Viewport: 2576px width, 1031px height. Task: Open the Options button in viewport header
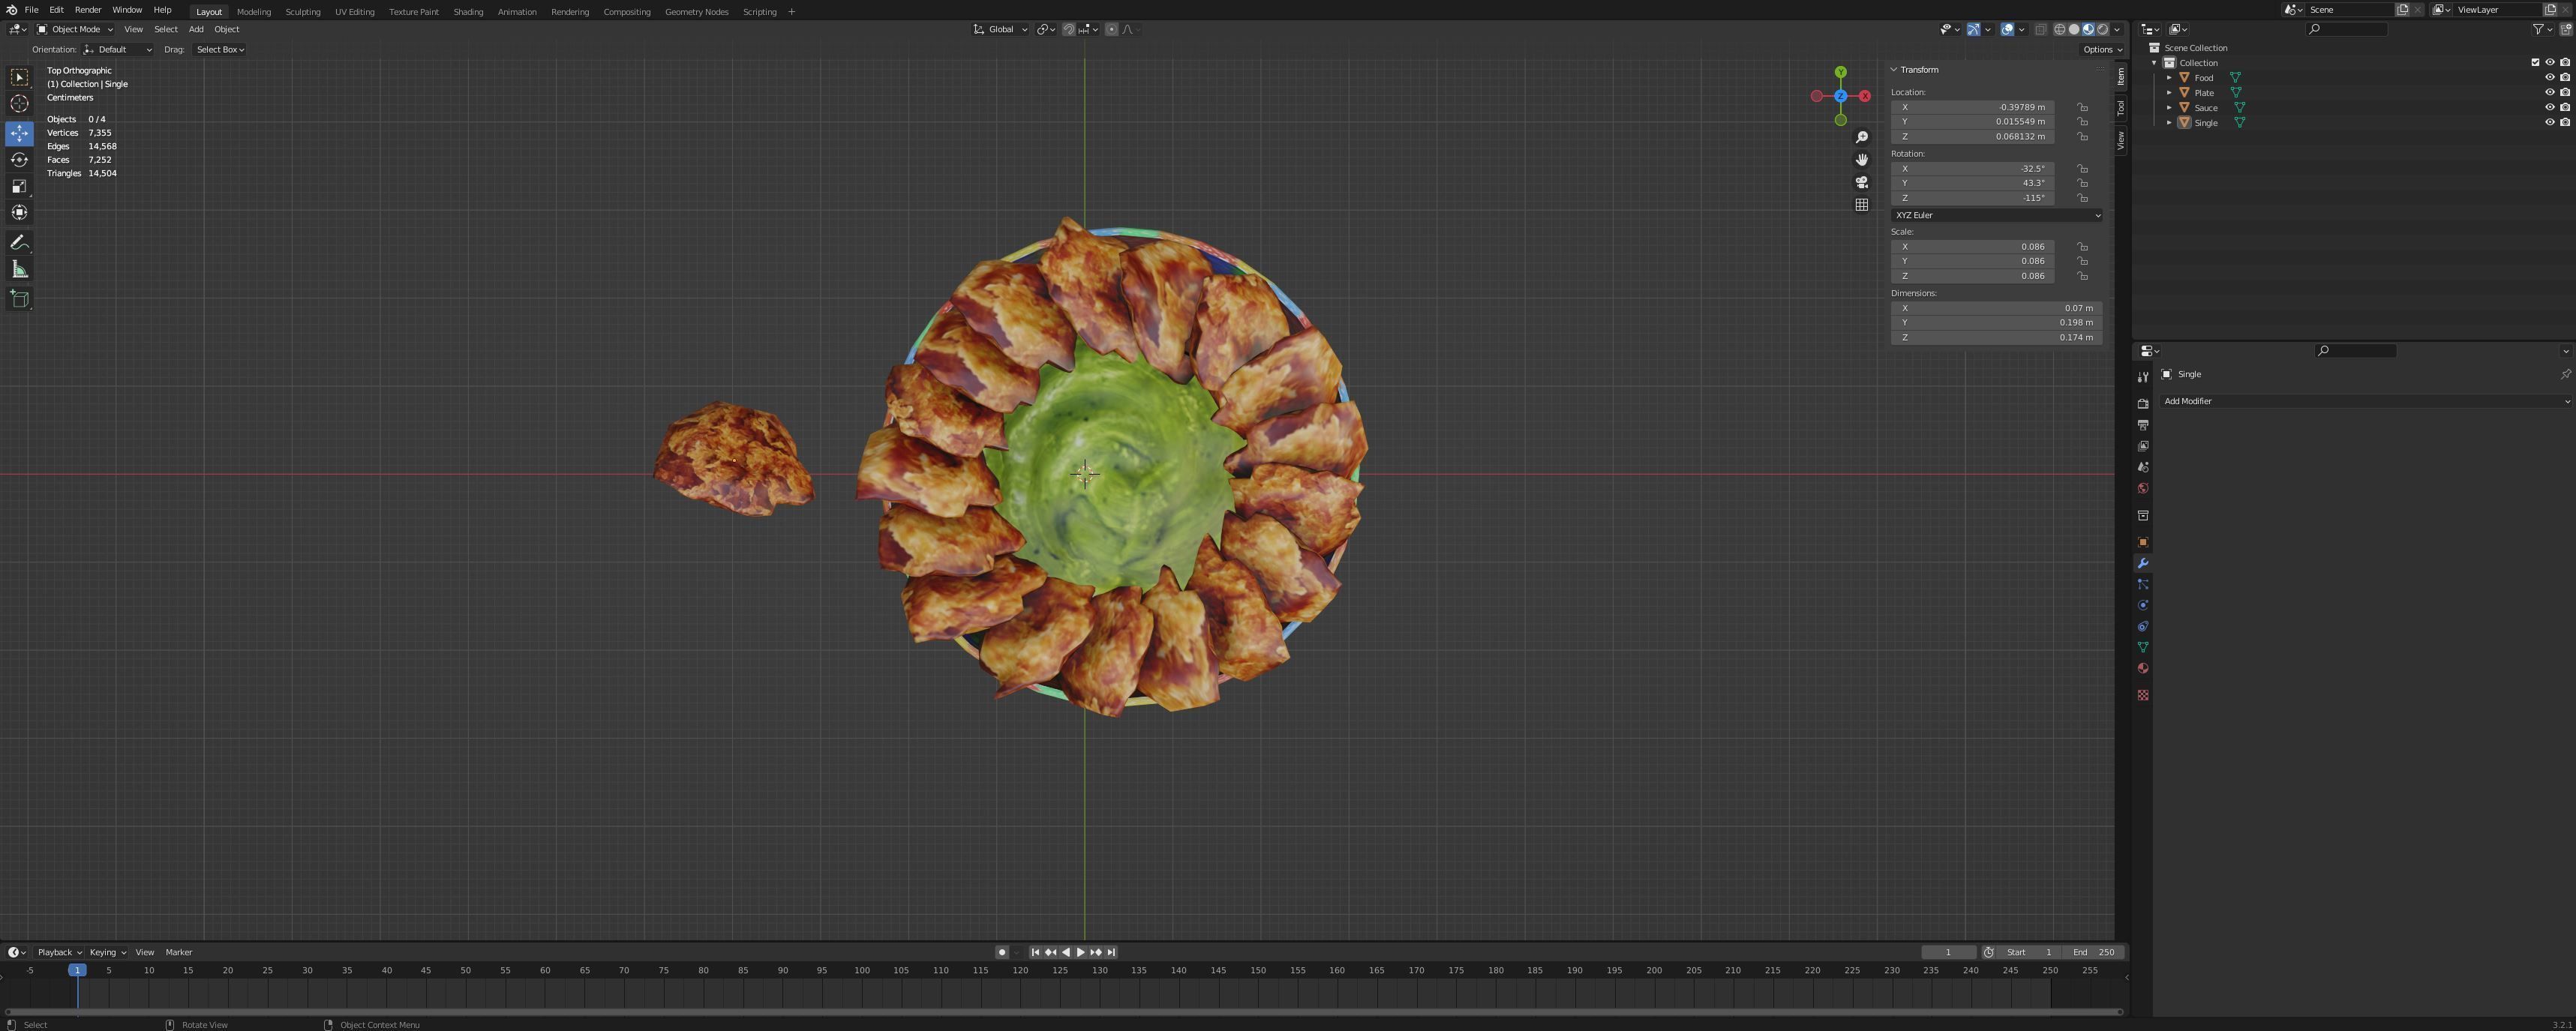(x=2102, y=49)
